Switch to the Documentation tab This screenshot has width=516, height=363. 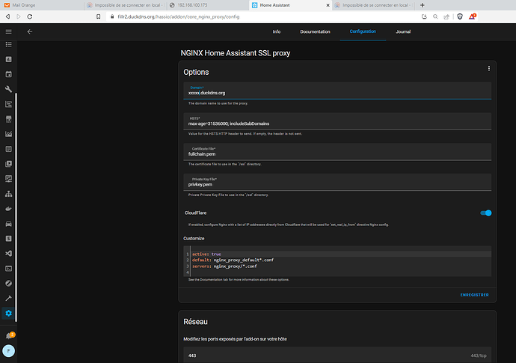click(315, 31)
